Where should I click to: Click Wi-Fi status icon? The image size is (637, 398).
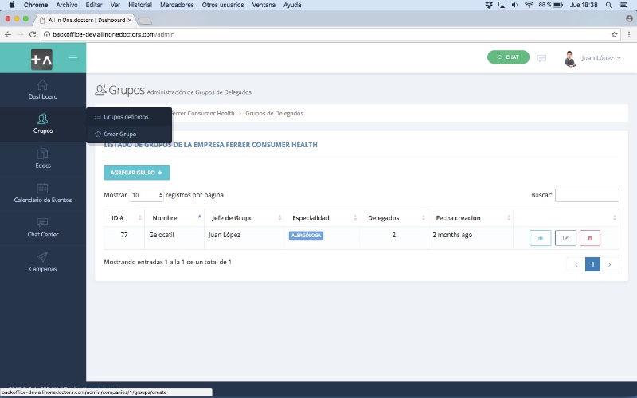(529, 5)
